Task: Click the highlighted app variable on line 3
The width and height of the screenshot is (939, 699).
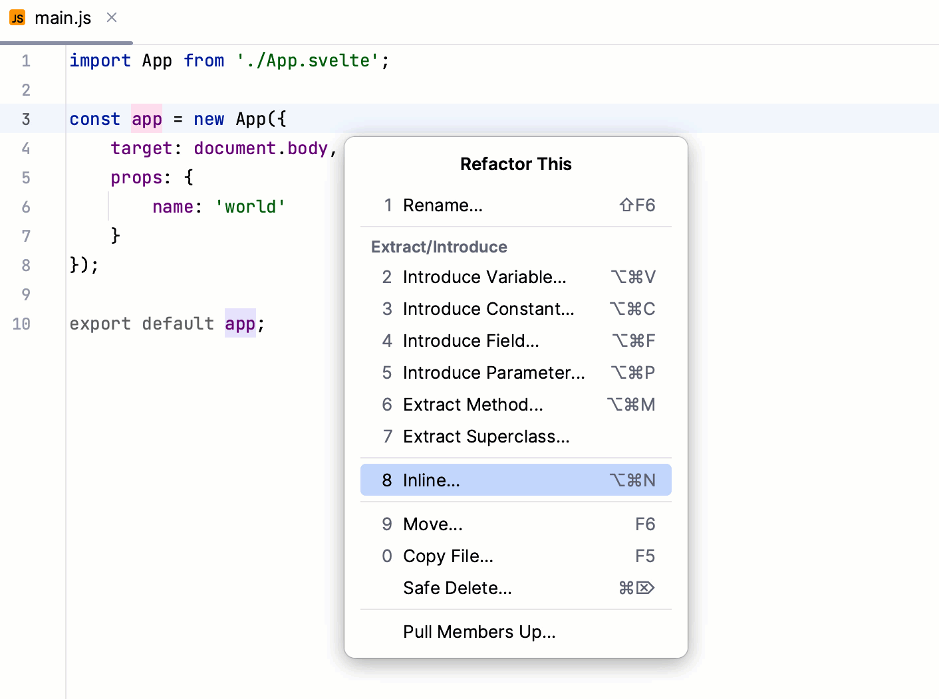Action: point(146,119)
